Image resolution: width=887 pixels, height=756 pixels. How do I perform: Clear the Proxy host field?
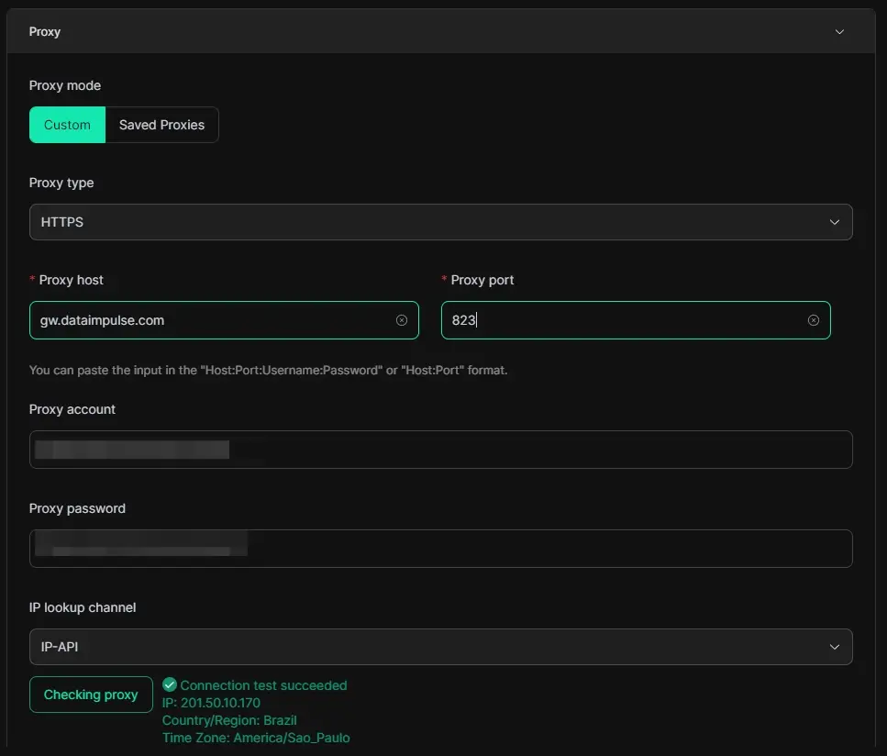(x=402, y=320)
